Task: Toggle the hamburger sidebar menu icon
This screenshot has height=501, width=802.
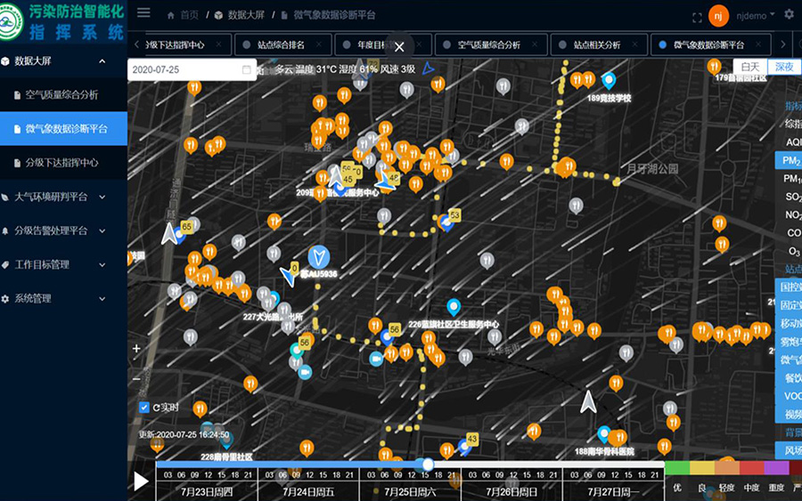Action: 143,14
